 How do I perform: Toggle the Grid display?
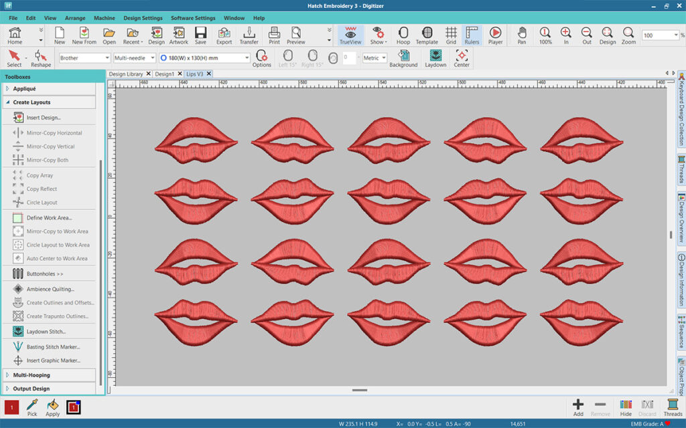point(451,35)
